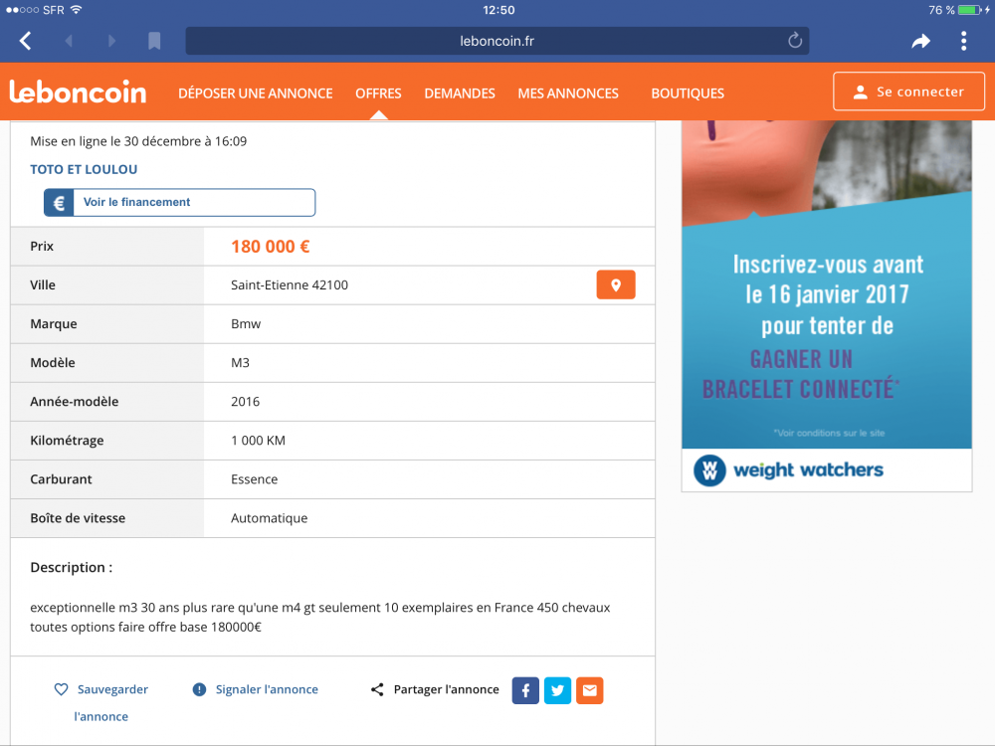
Task: Tap the Bmw brand value
Action: 246,324
